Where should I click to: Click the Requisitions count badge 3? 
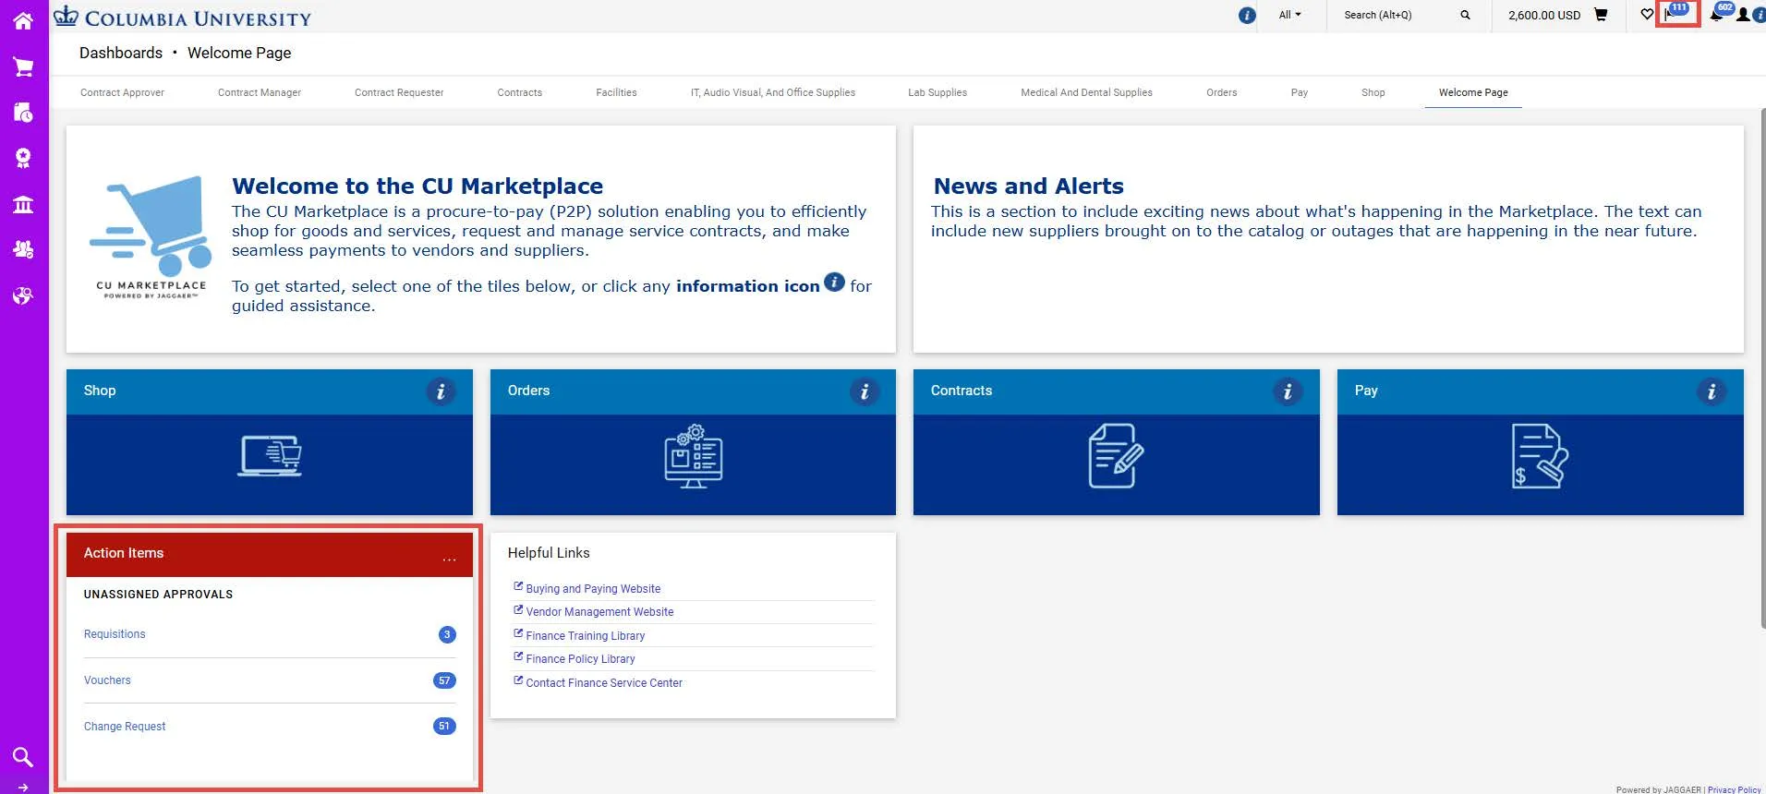click(x=447, y=634)
